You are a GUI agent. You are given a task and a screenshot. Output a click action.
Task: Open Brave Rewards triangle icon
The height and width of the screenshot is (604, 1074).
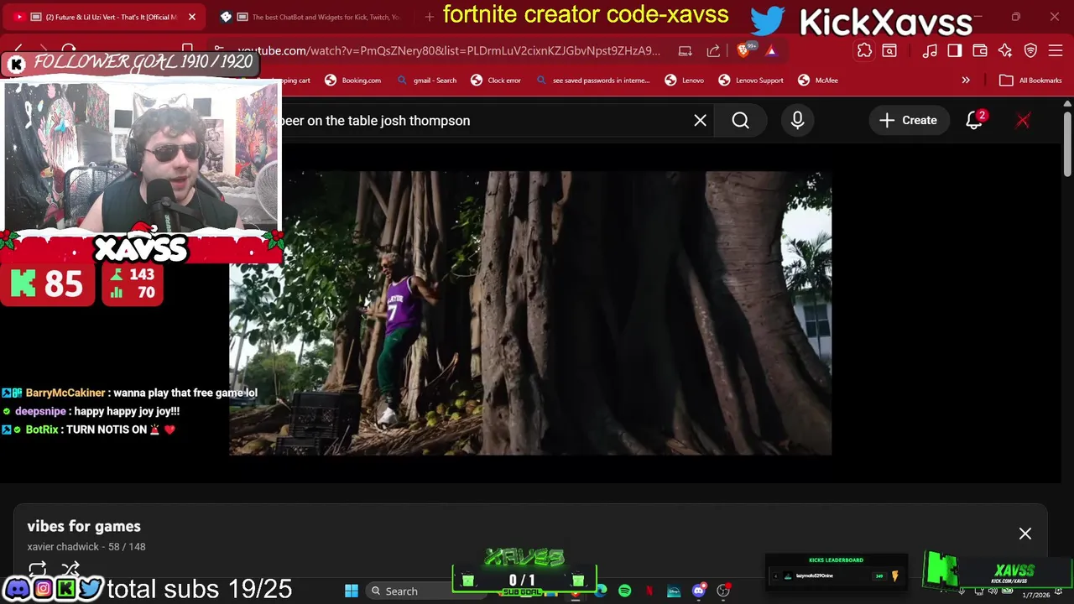771,51
